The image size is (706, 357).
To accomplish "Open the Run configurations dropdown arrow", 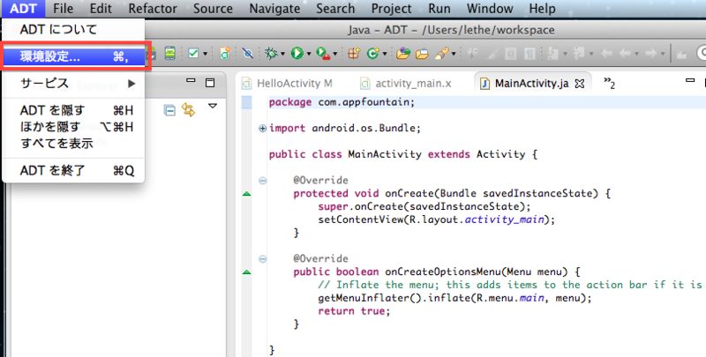I will pyautogui.click(x=309, y=54).
